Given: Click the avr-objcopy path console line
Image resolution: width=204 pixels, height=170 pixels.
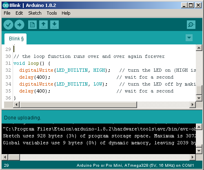Looking at the screenshot, I should click(x=100, y=129).
